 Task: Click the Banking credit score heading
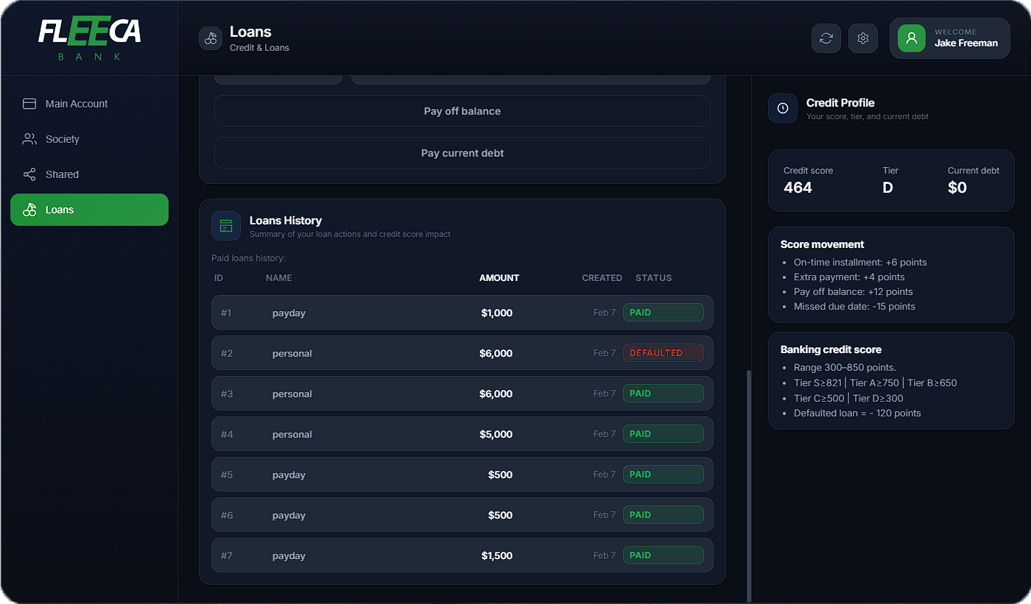831,349
